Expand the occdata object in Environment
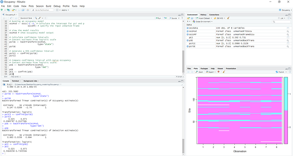Viewport: 293px width, 156px height. (x=188, y=28)
